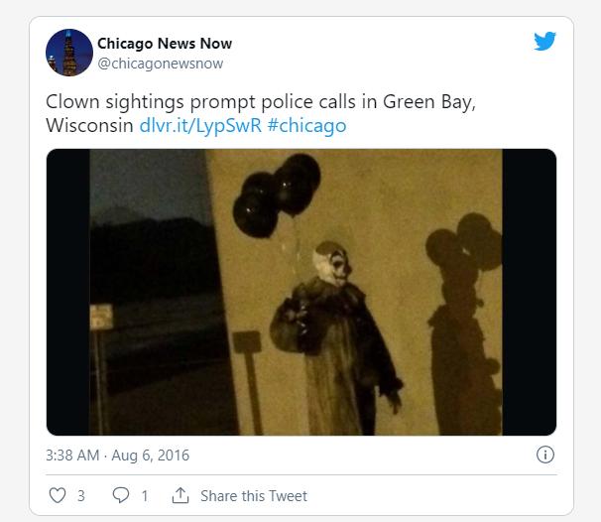Click the Twitter bird logo

[x=544, y=41]
